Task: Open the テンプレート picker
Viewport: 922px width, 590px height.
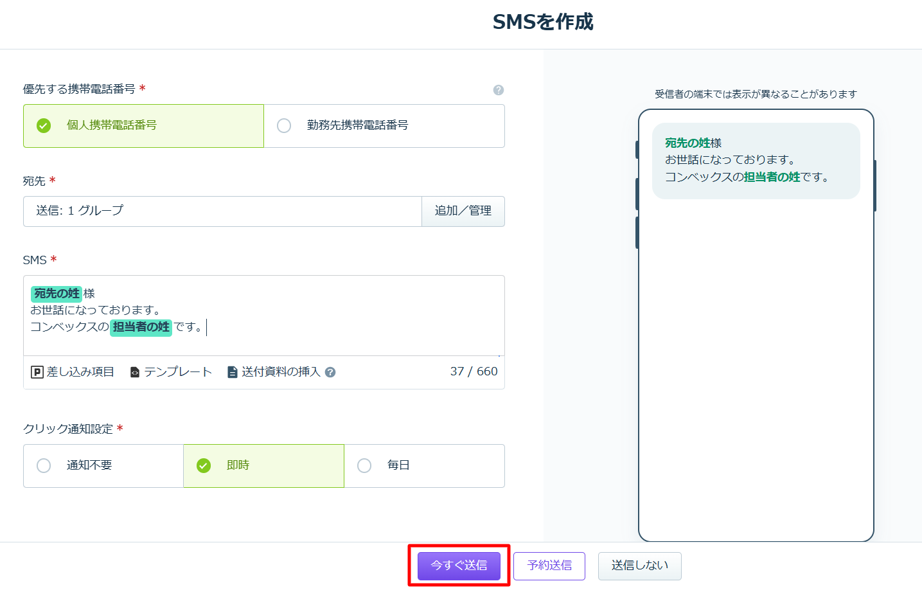Action: tap(171, 372)
